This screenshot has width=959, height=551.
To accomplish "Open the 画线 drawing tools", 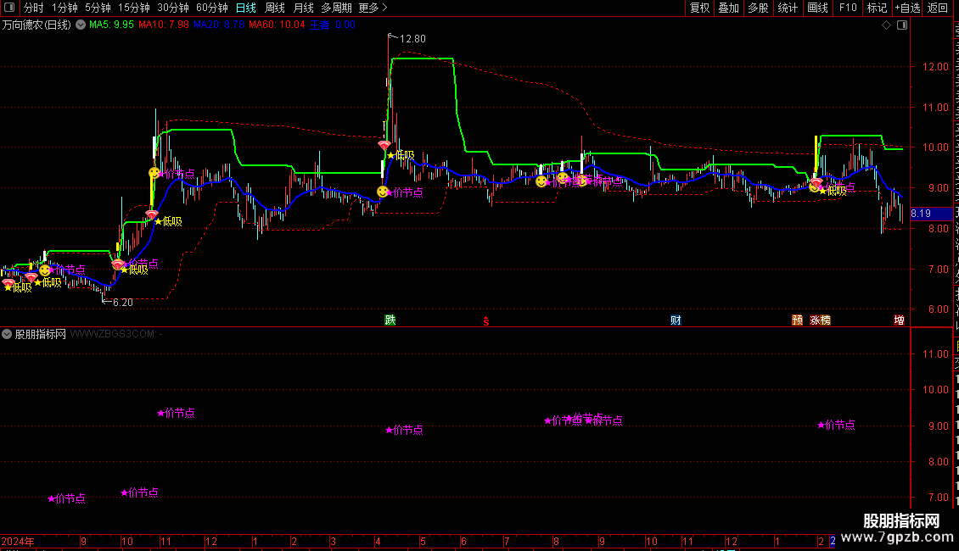I will tap(817, 8).
